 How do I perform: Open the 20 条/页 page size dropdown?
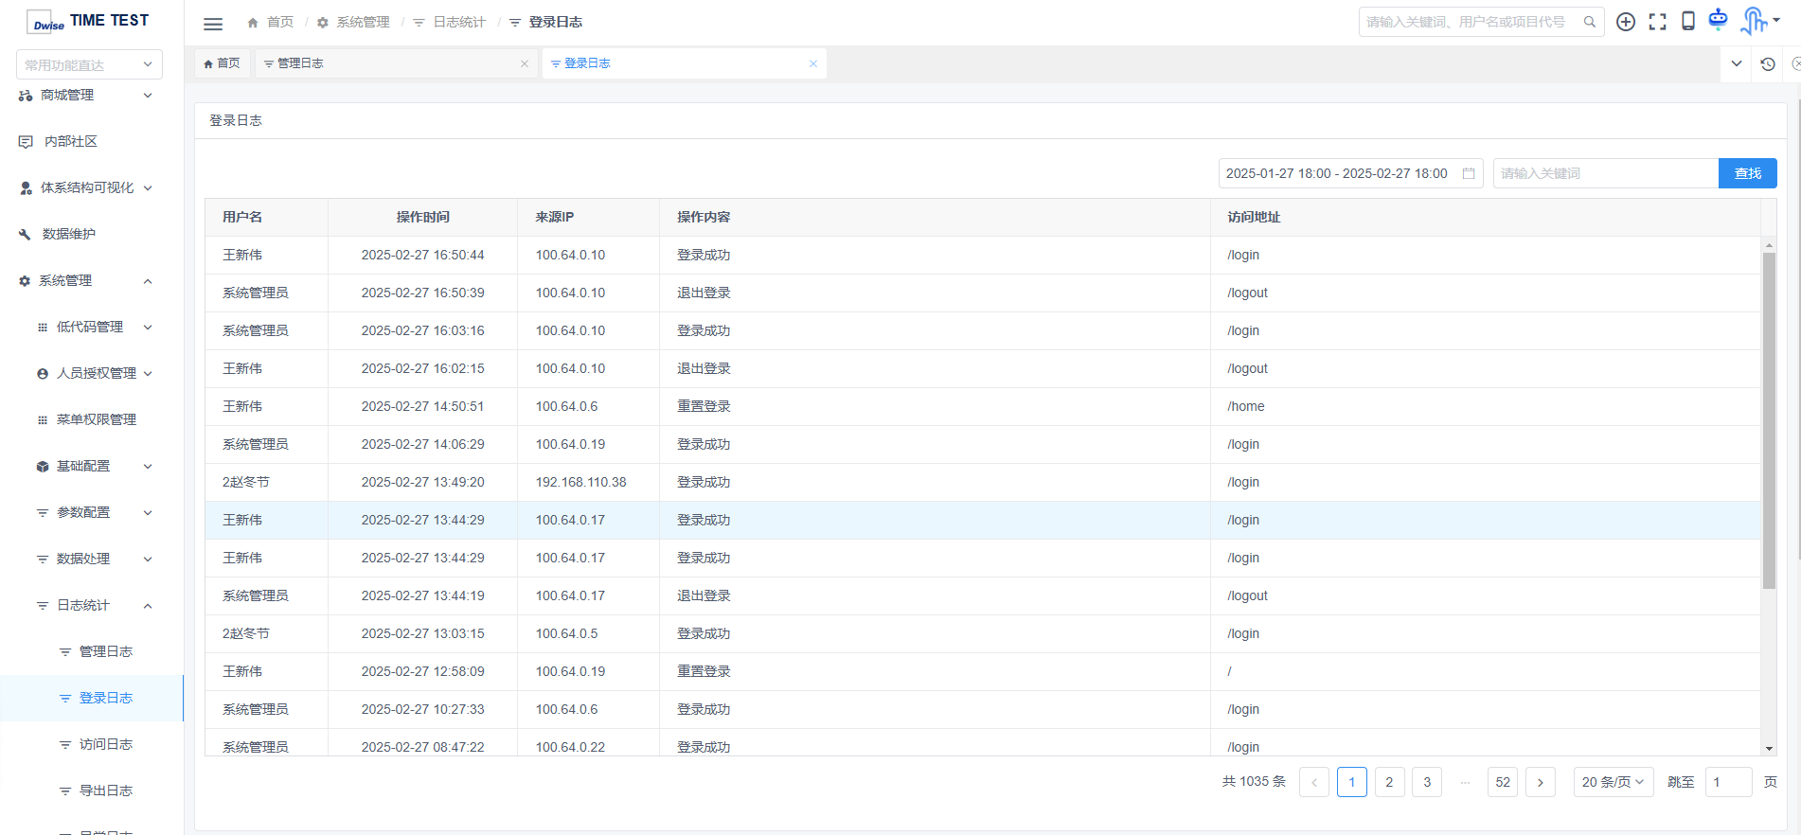coord(1613,782)
